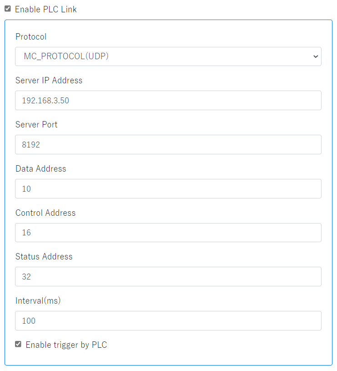Click the Control Address input showing 16
Screen dimensions: 337x371
(168, 232)
